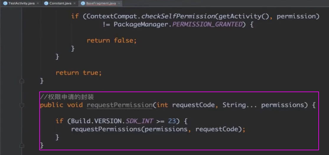This screenshot has height=155, width=329.
Task: Click the PERMISSION_GRANTED constant
Action: pos(207,25)
